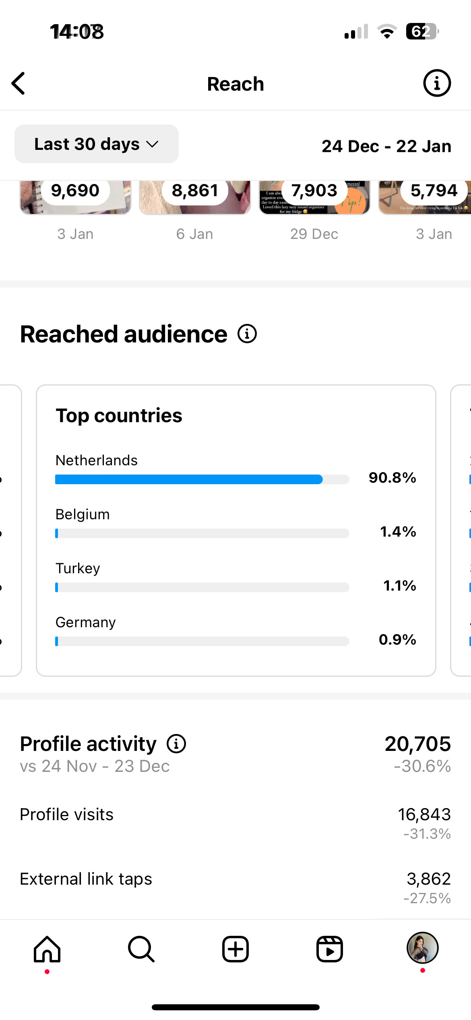Tap the Netherlands reach progress bar

[x=202, y=479]
